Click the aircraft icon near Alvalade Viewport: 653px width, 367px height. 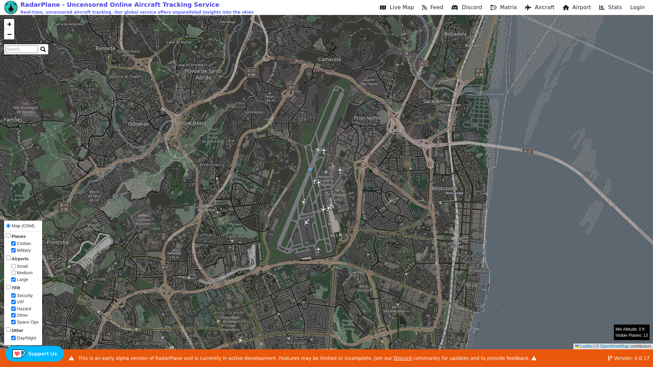coord(240,339)
